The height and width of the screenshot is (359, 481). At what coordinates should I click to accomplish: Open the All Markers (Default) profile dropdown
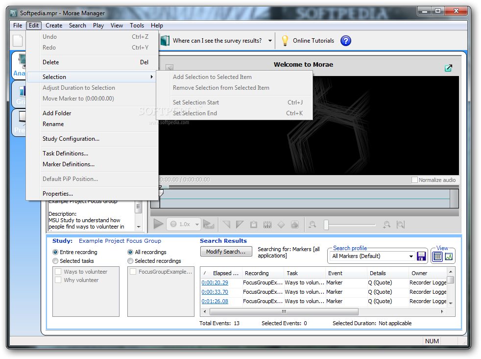pyautogui.click(x=411, y=256)
